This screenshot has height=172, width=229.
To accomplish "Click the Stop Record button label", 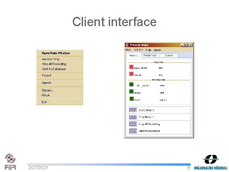I will (146, 117).
